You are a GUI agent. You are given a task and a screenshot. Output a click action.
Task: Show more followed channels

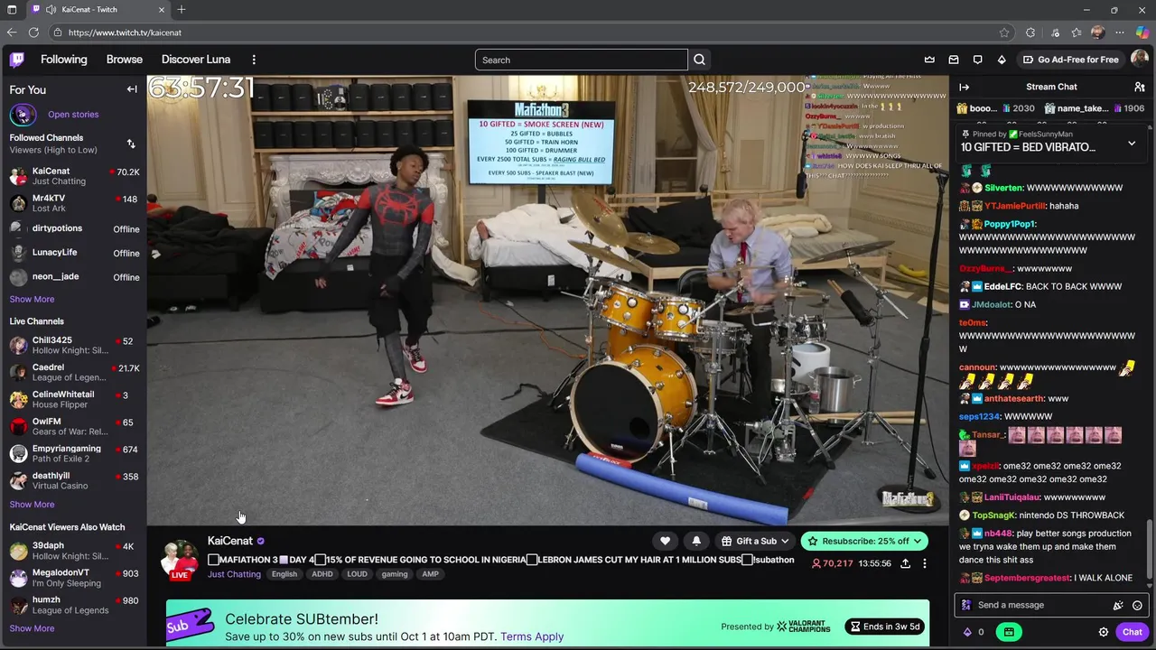point(32,299)
